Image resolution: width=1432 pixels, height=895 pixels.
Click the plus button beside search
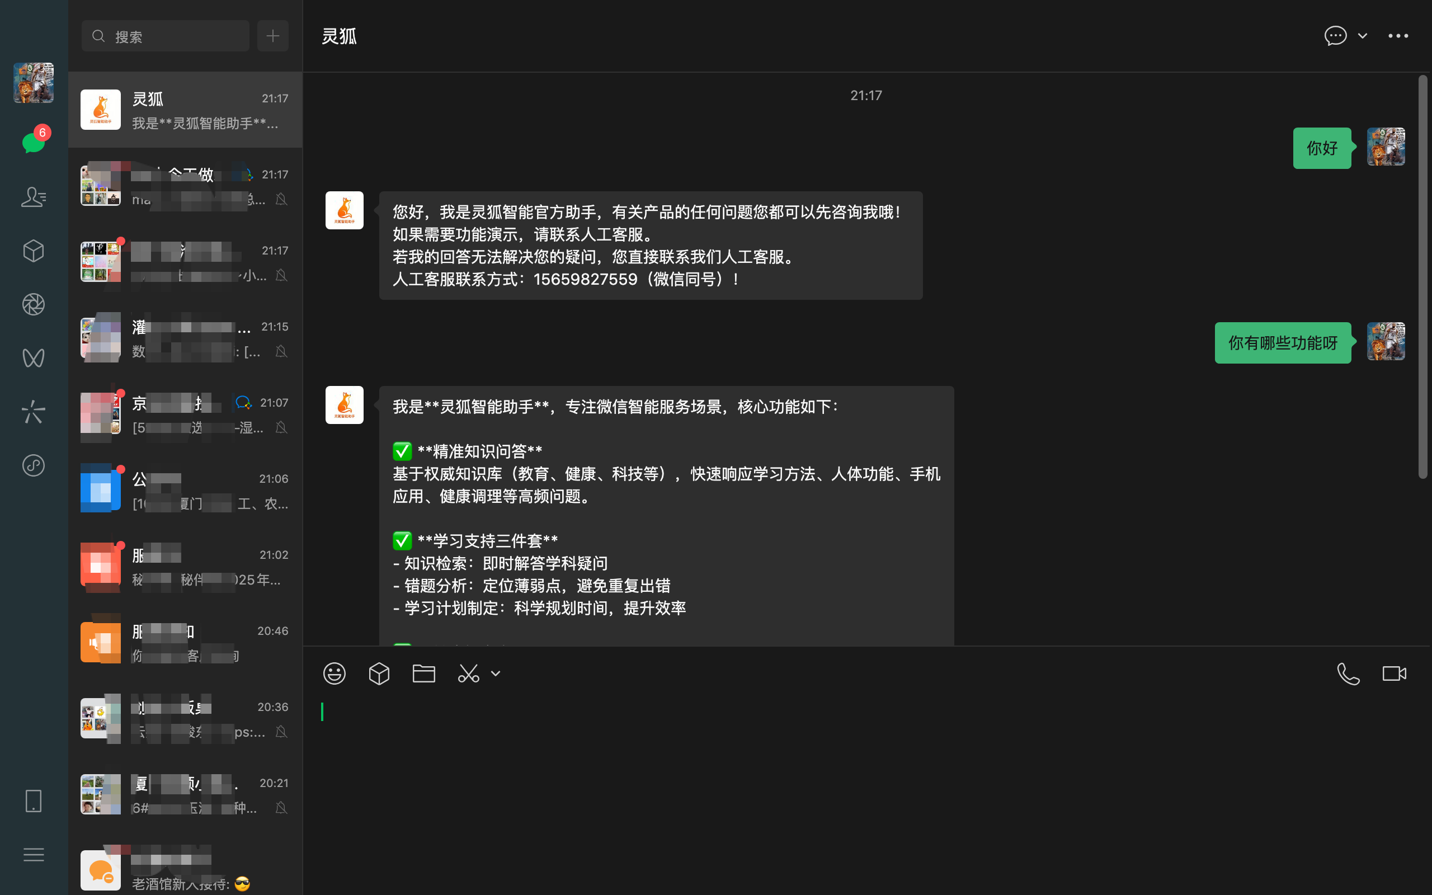tap(273, 36)
